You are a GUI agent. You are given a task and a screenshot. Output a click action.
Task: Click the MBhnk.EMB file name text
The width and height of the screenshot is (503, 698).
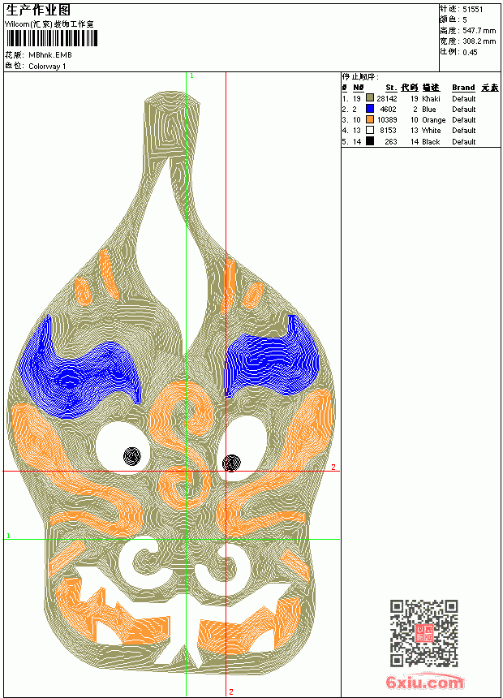click(49, 55)
